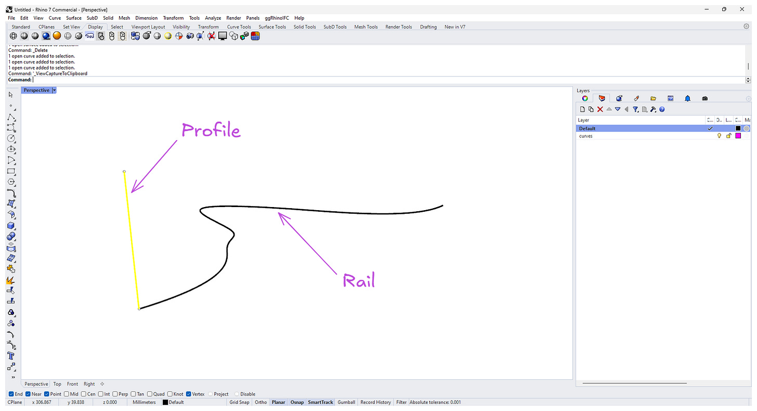
Task: Switch to the Mesh Tools toolbar tab
Action: point(366,27)
